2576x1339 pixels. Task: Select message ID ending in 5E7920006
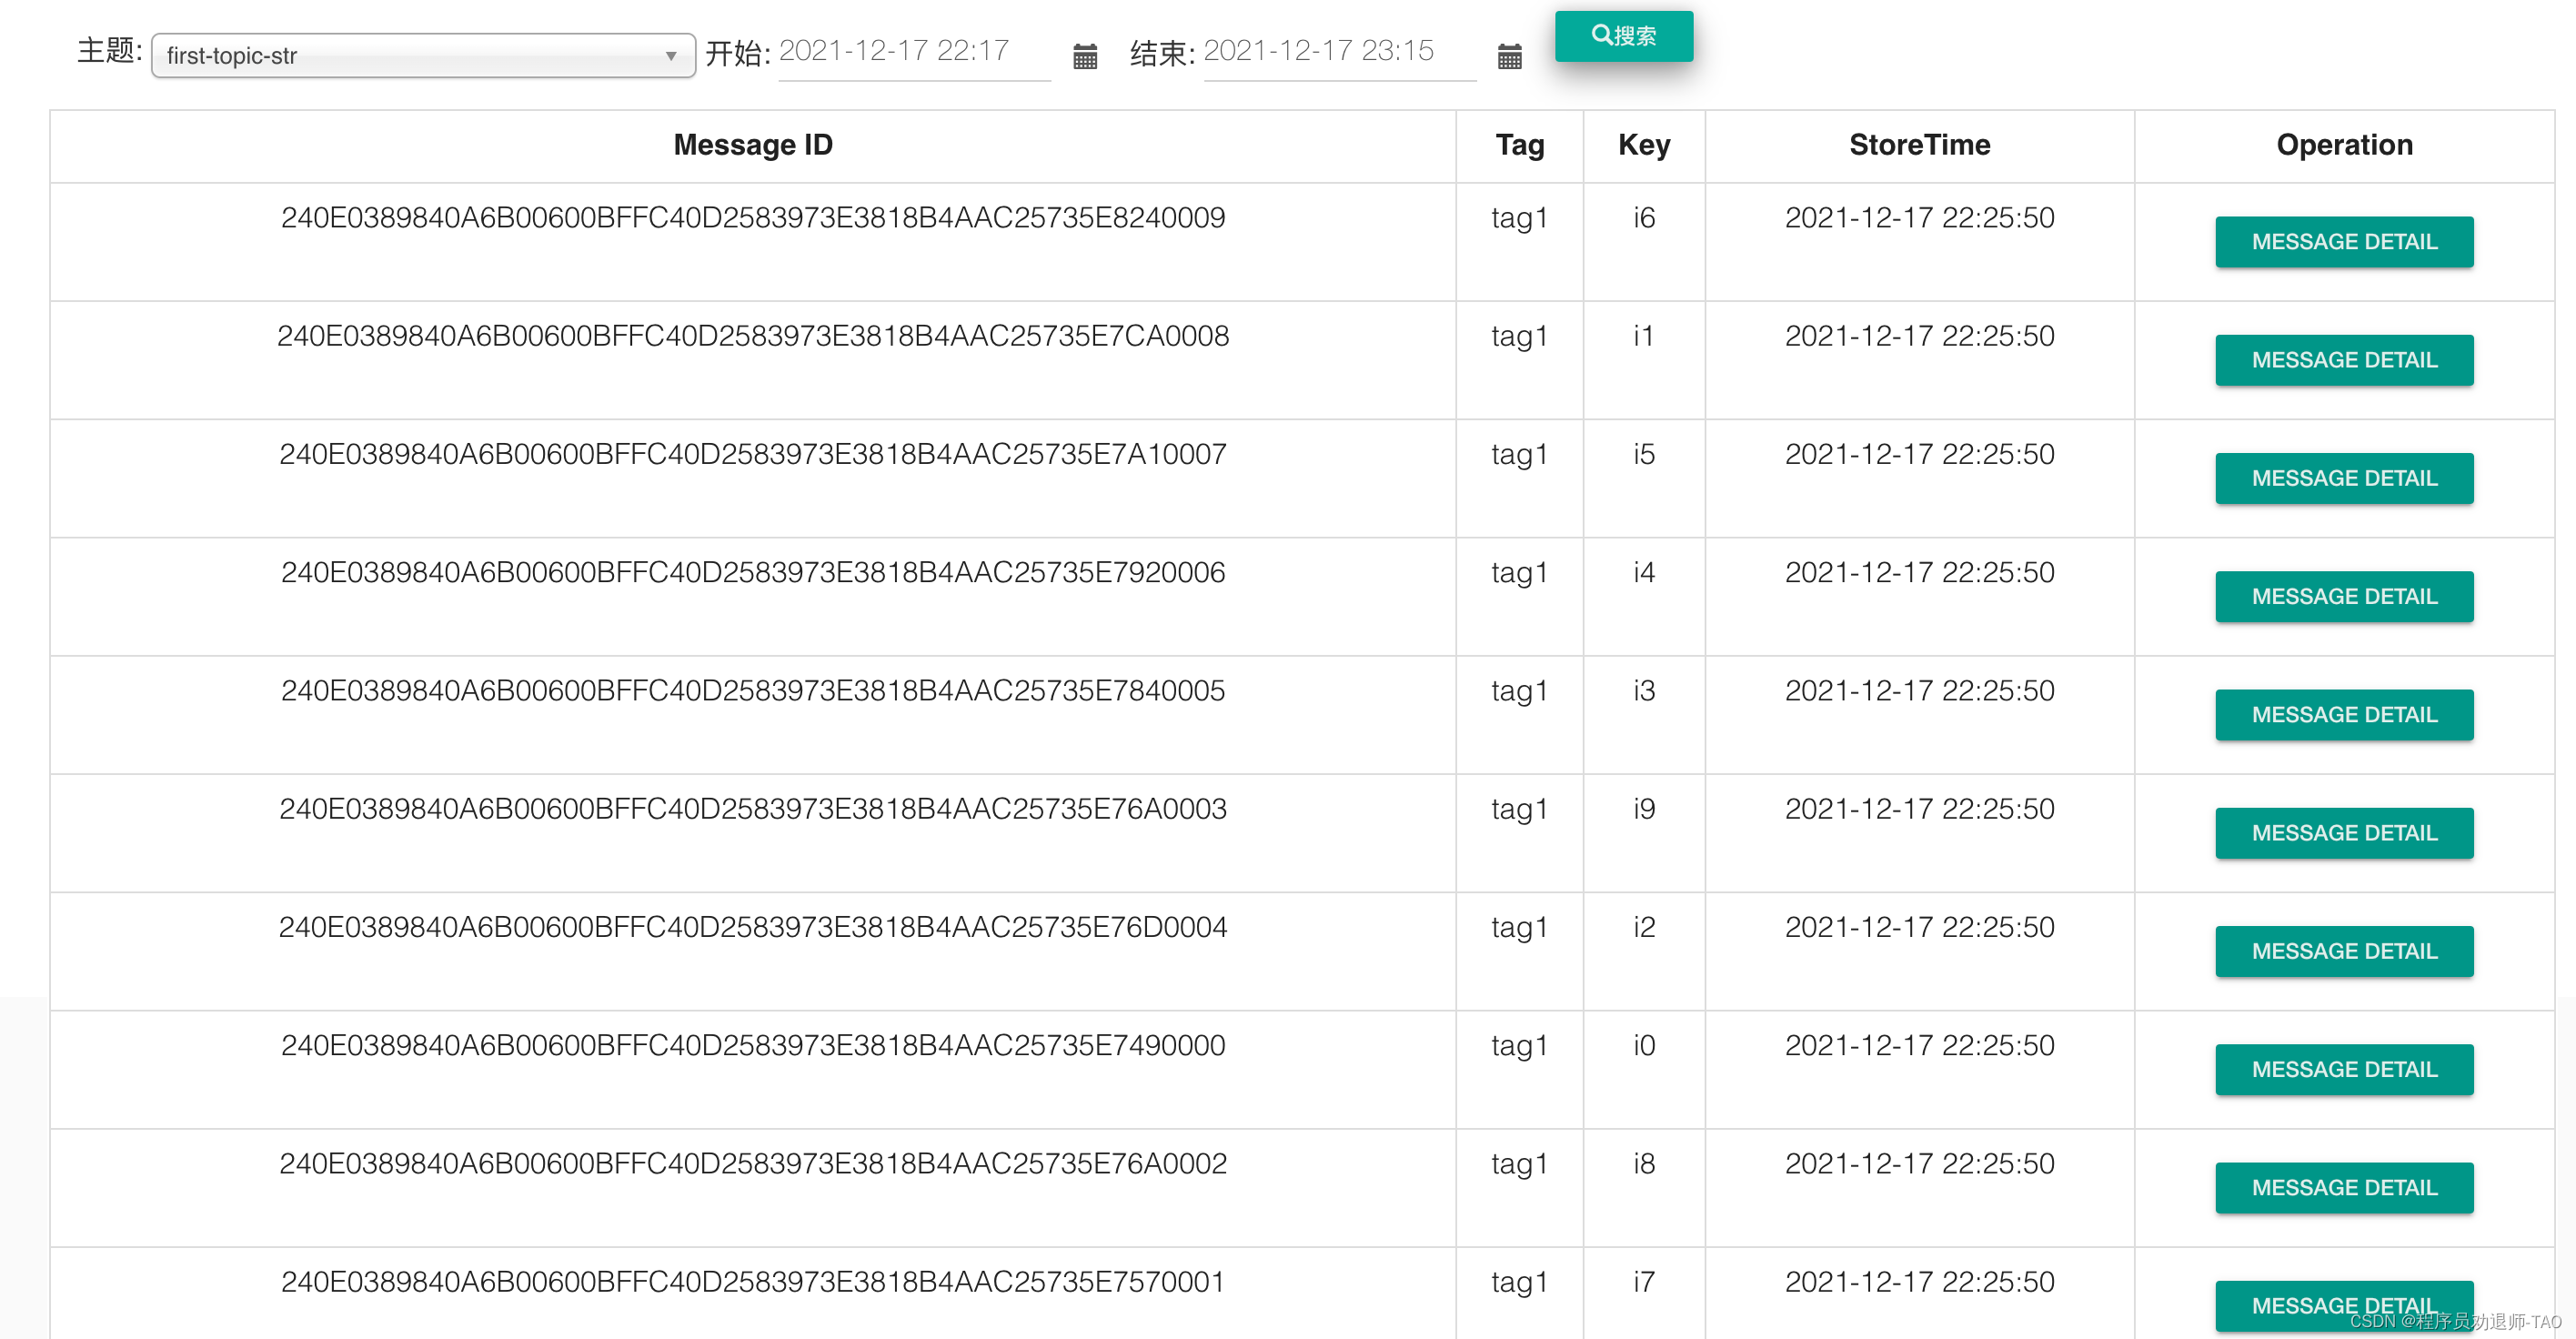pos(753,572)
